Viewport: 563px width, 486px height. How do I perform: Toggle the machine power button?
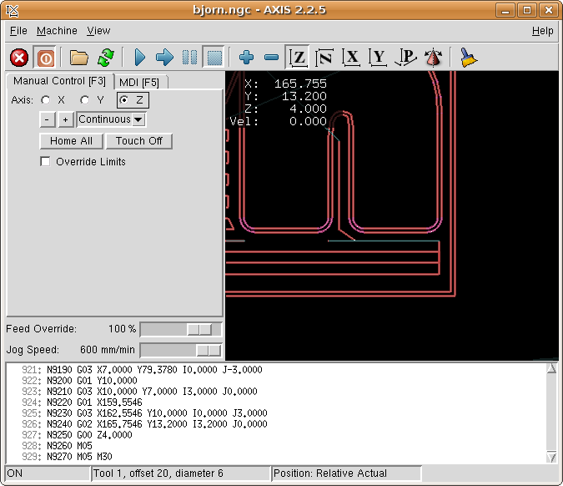point(45,58)
